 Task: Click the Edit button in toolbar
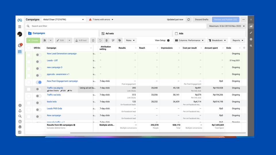click(x=60, y=40)
